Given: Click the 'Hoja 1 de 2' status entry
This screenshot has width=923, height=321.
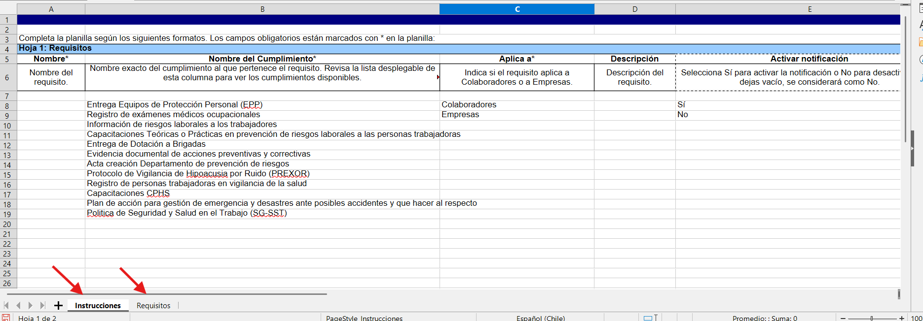Looking at the screenshot, I should [37, 318].
